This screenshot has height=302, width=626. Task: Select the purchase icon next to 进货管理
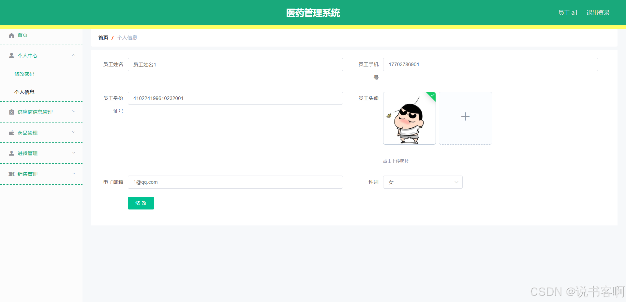pos(11,153)
